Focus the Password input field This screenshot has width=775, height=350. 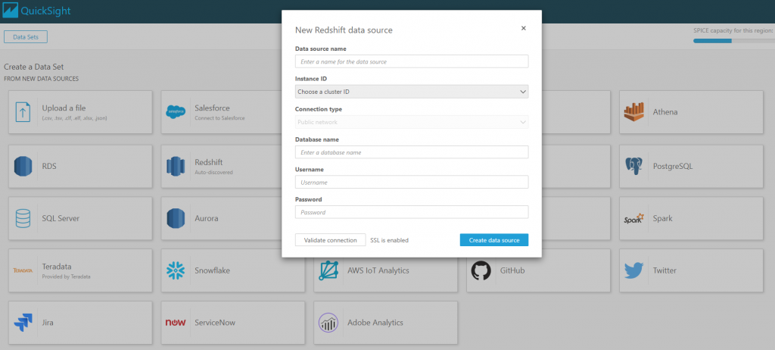412,212
